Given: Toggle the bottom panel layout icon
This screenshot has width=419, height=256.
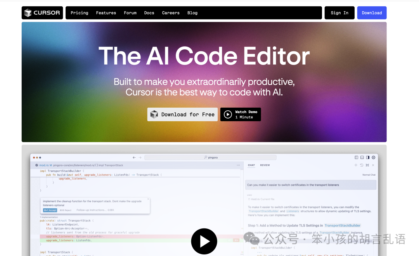Looking at the screenshot, I should coord(362,158).
